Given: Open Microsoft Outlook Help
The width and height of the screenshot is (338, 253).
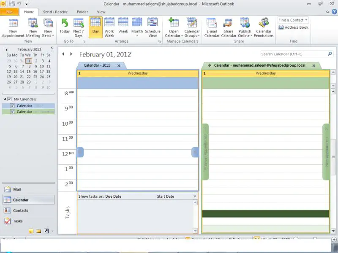Looking at the screenshot, I should 335,12.
